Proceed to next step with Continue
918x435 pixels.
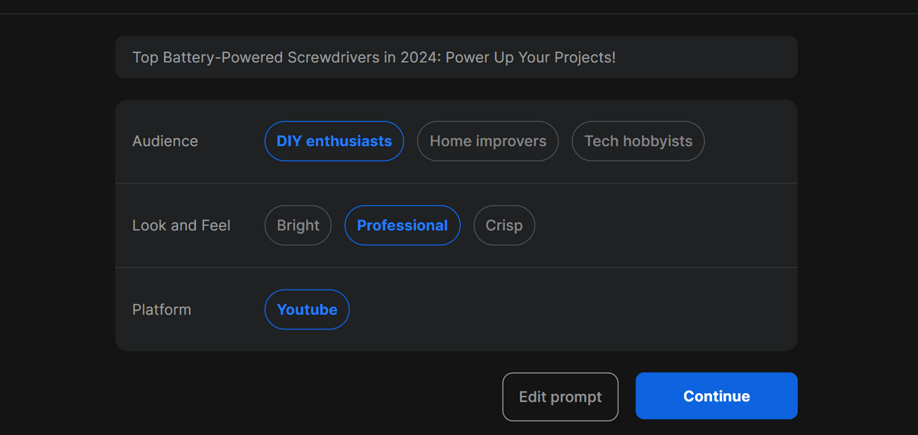[x=716, y=396]
